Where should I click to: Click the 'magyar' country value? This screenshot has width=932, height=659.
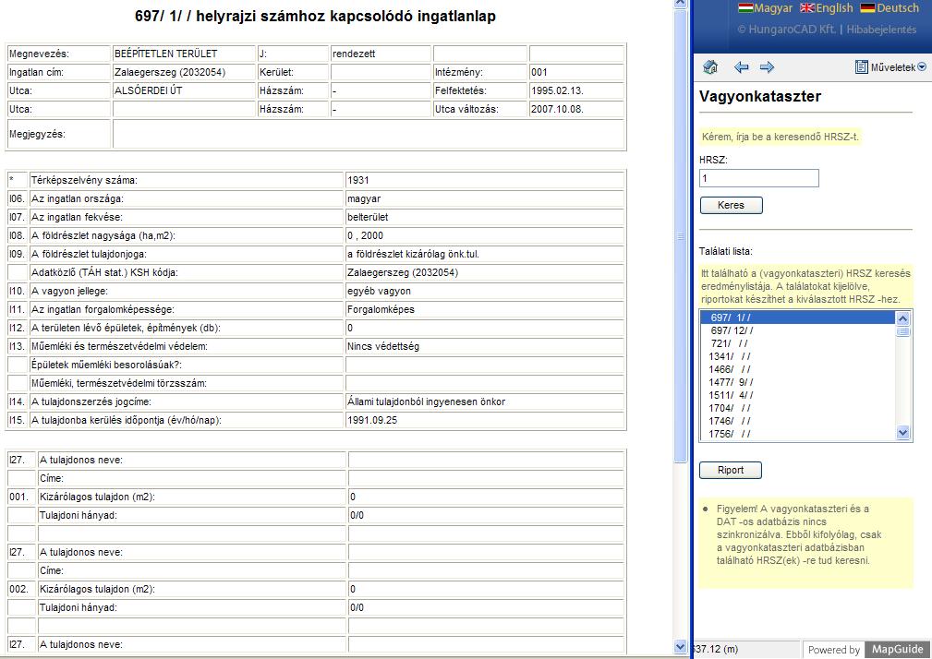point(484,198)
